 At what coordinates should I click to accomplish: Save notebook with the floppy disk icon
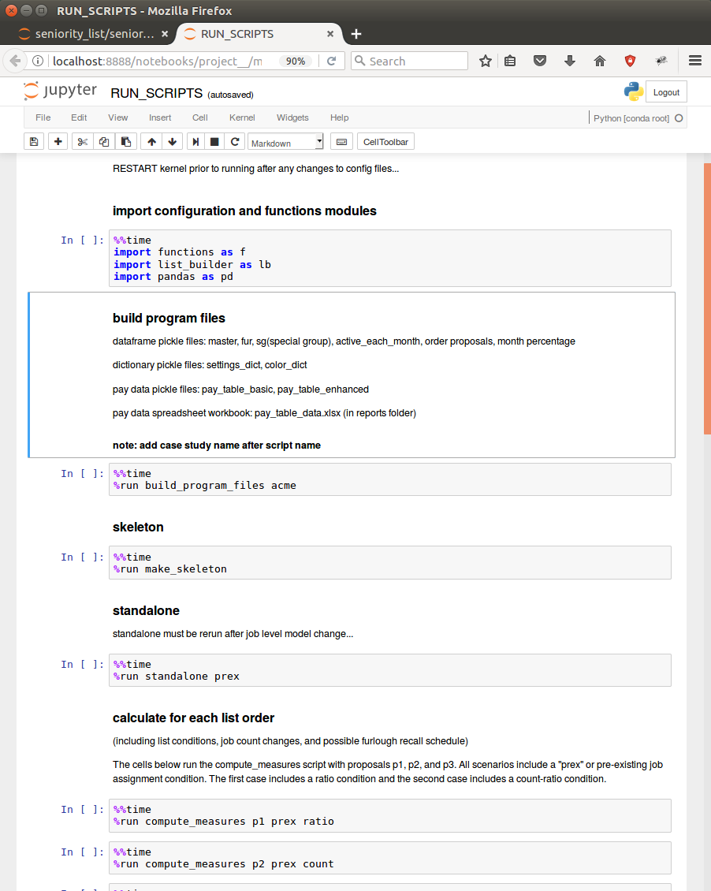click(34, 142)
